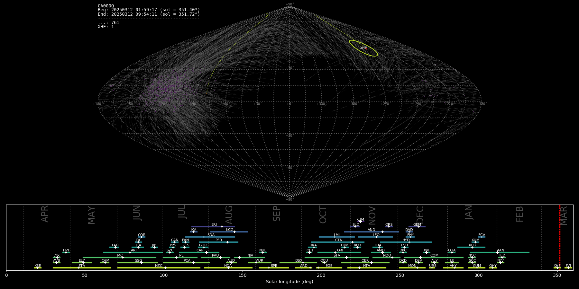579x289 pixels.
Task: Select the NZC shower label
Action: click(x=159, y=266)
